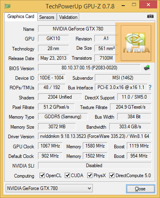160x198 pixels.
Task: Close the window with red X button
Action: (148, 5)
